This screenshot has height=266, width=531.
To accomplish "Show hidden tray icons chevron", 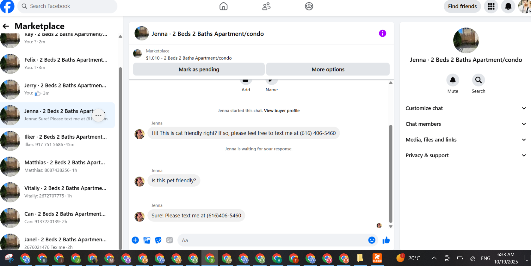I will pos(434,258).
